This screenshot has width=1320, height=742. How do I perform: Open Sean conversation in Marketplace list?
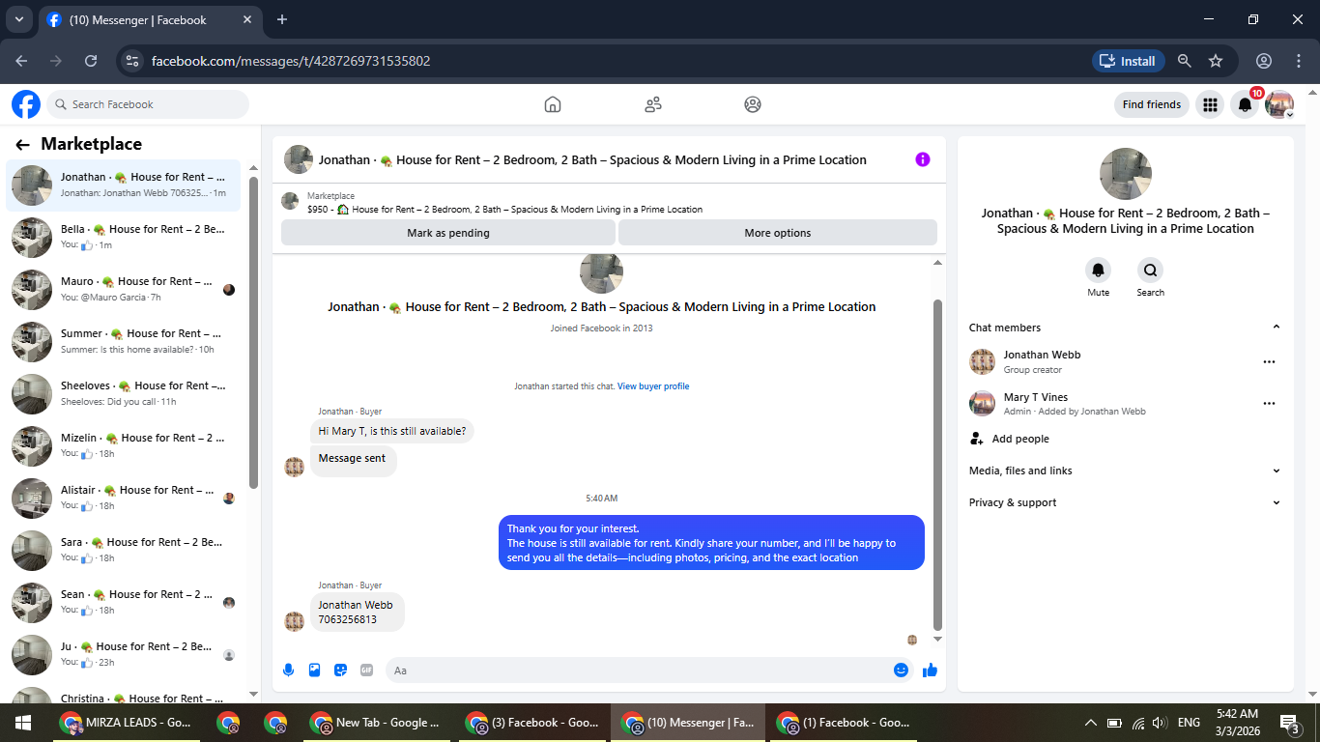point(124,603)
